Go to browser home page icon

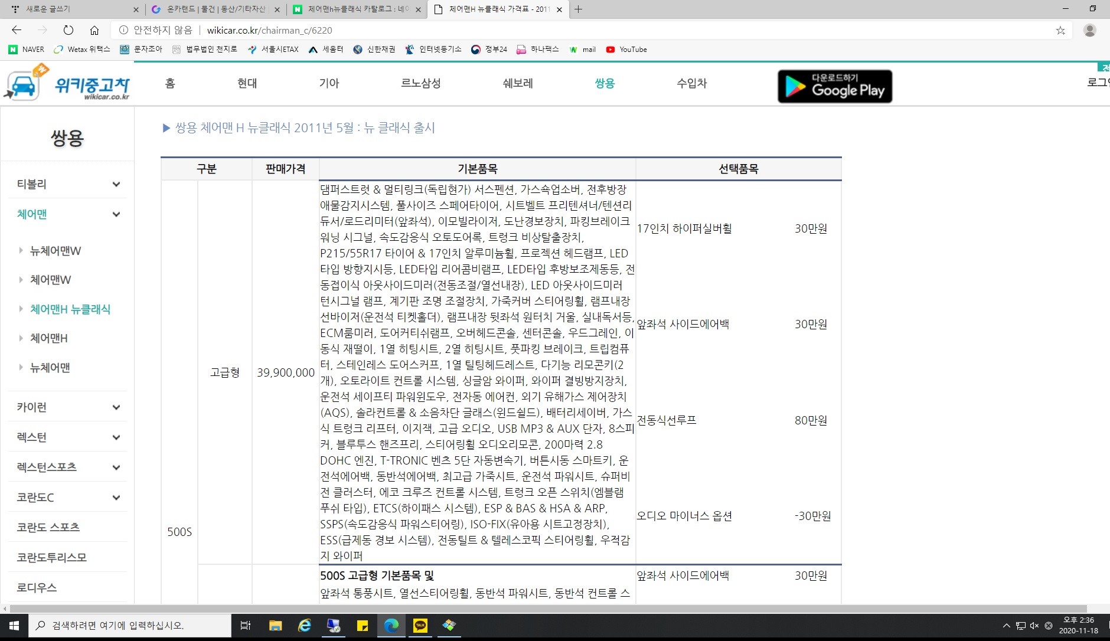click(94, 30)
